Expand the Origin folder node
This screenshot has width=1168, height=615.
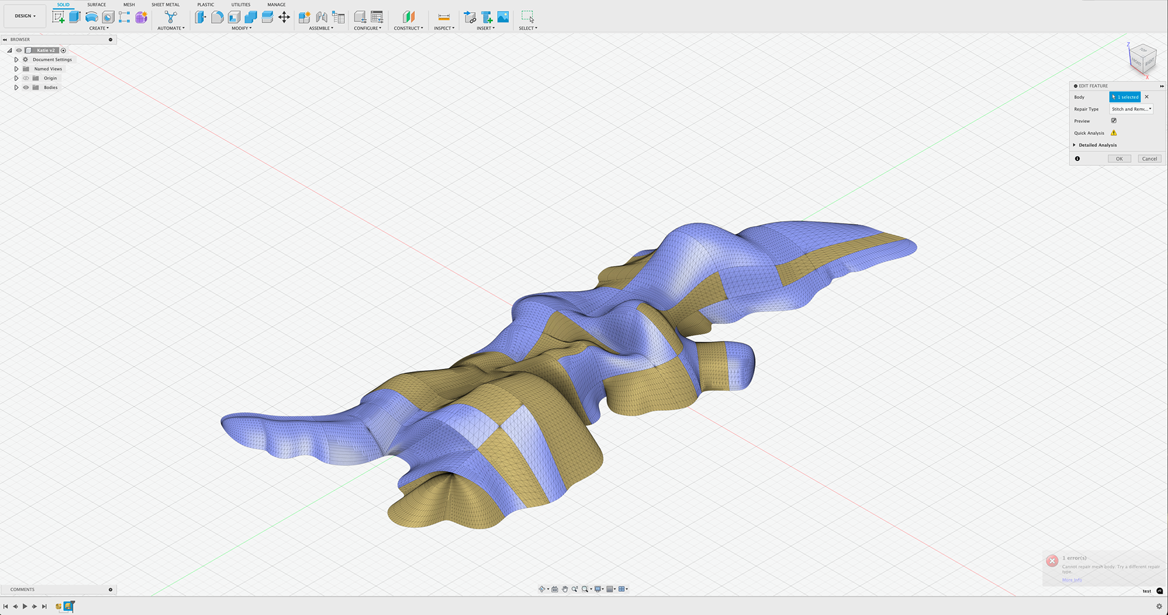click(x=16, y=78)
